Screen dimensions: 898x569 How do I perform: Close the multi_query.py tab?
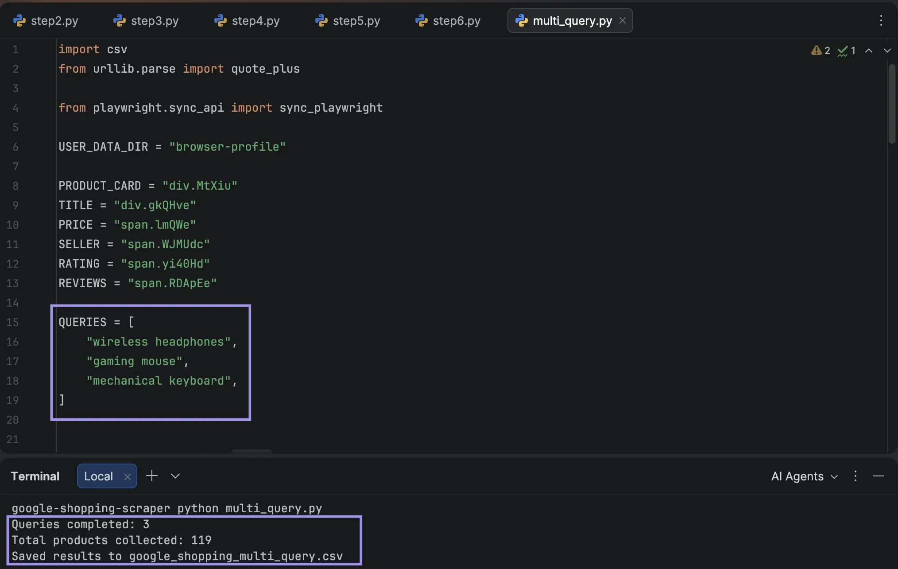(x=623, y=20)
